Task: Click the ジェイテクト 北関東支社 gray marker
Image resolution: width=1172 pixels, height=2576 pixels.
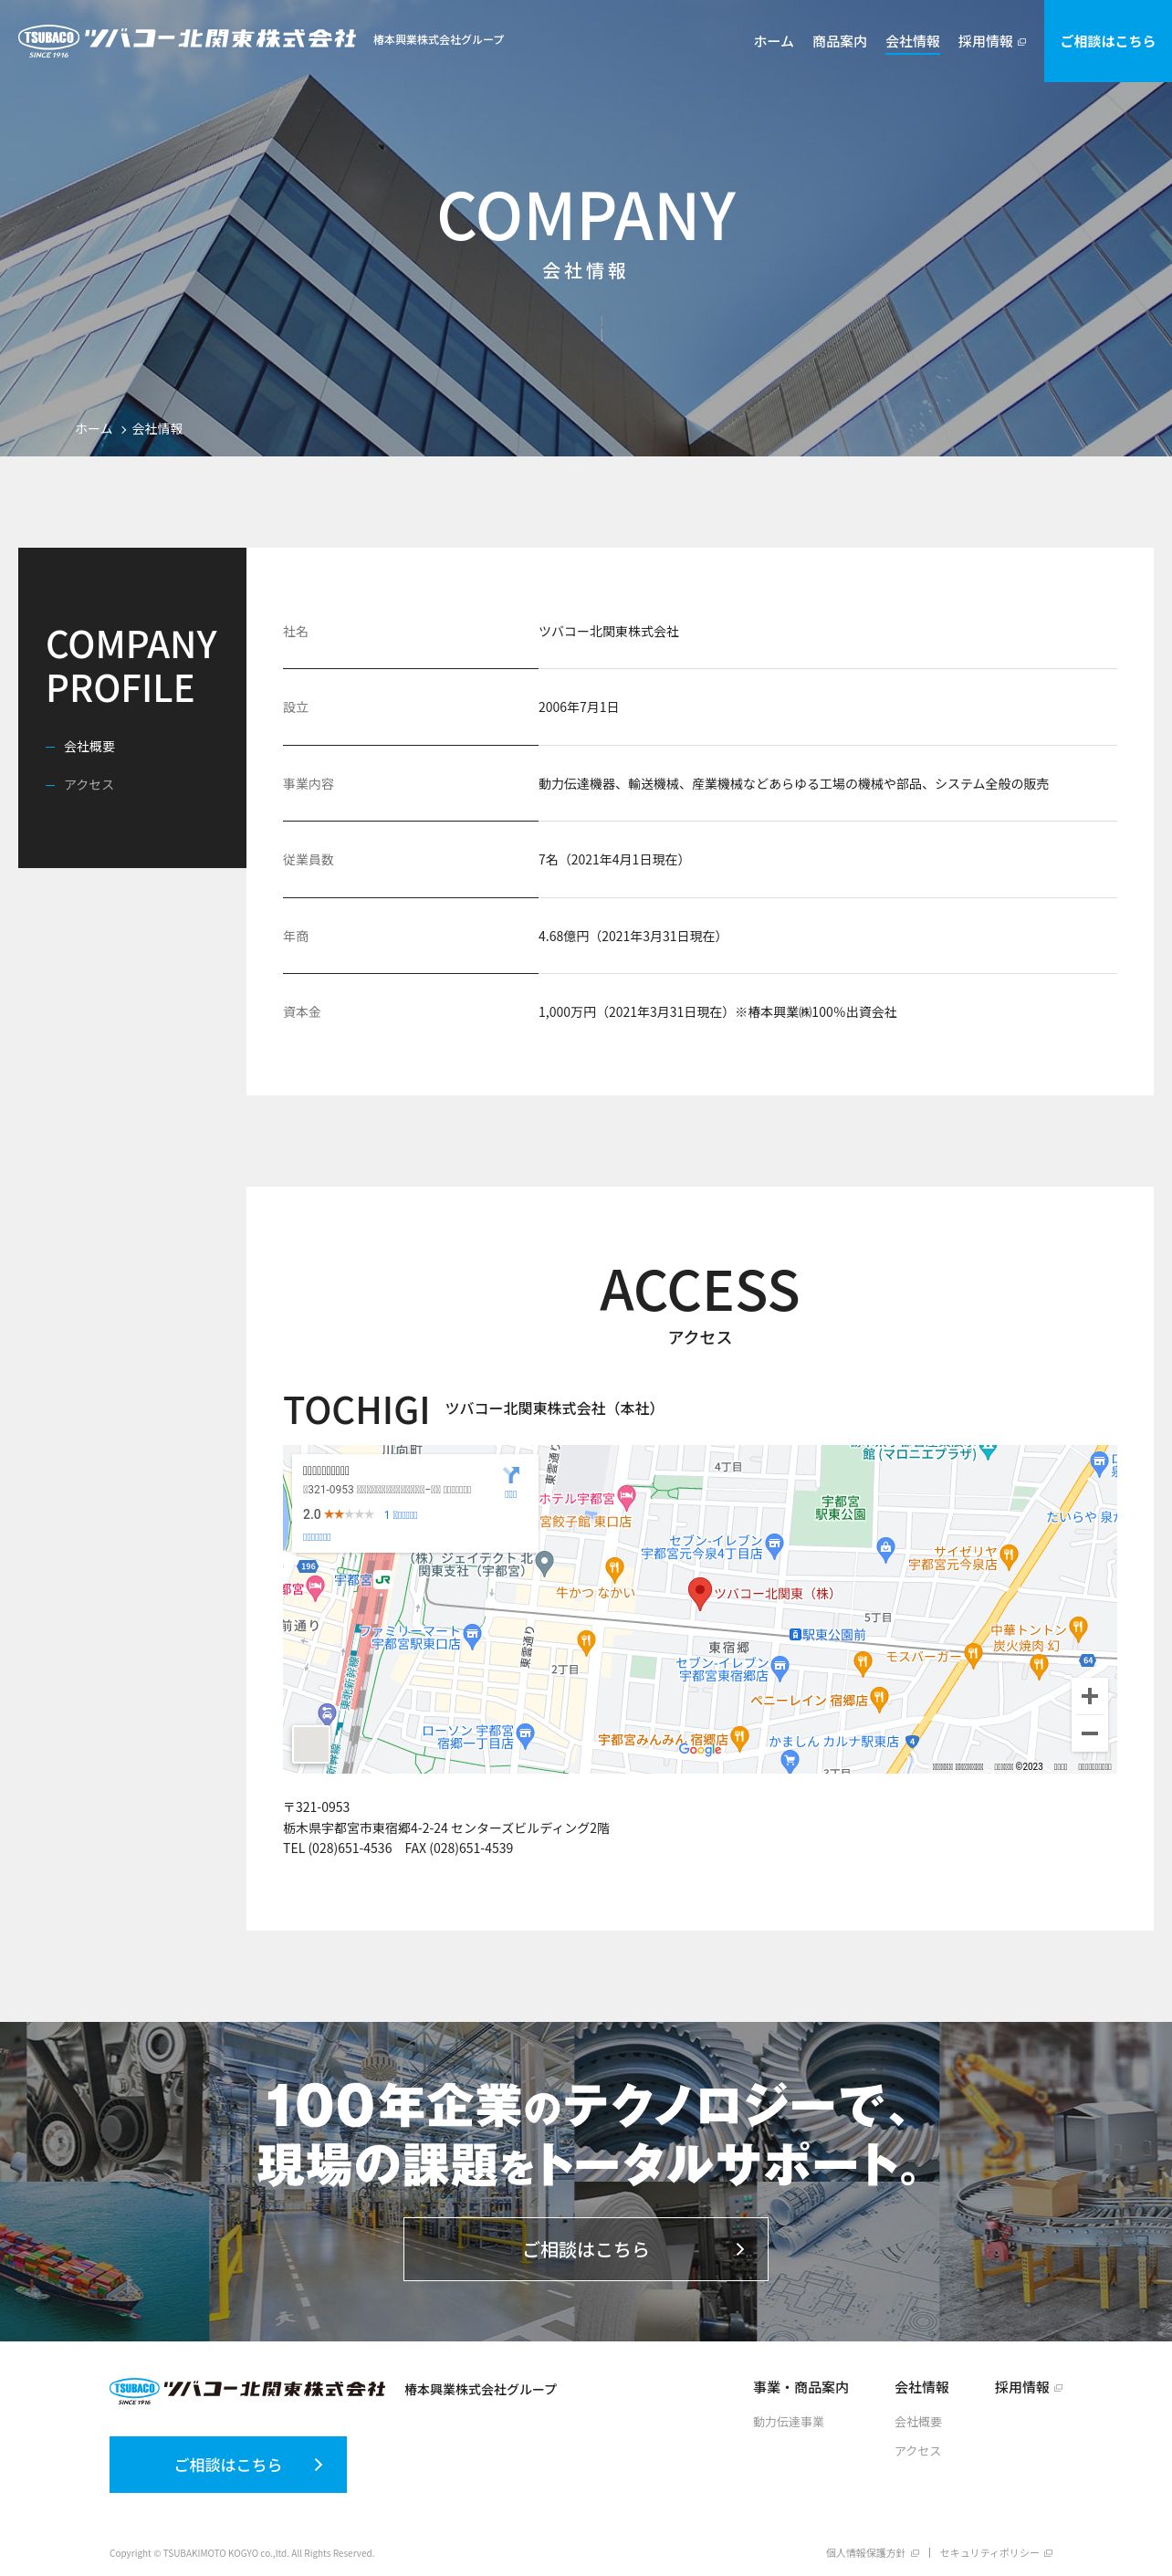Action: coord(545,1561)
